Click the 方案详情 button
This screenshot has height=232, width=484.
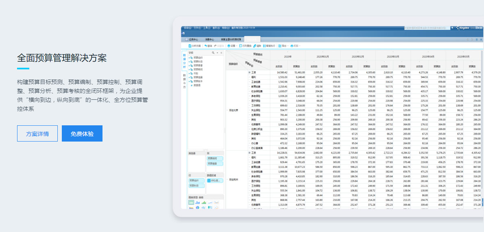[x=37, y=133]
